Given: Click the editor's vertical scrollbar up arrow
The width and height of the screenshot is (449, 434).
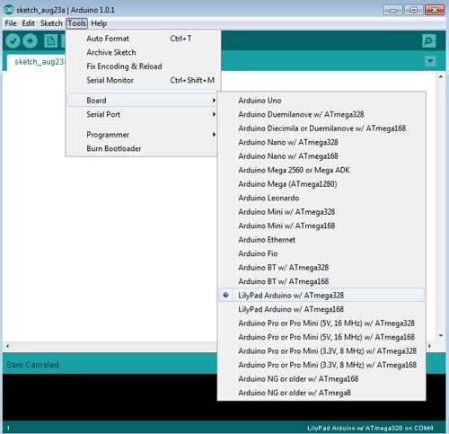Looking at the screenshot, I should (441, 76).
